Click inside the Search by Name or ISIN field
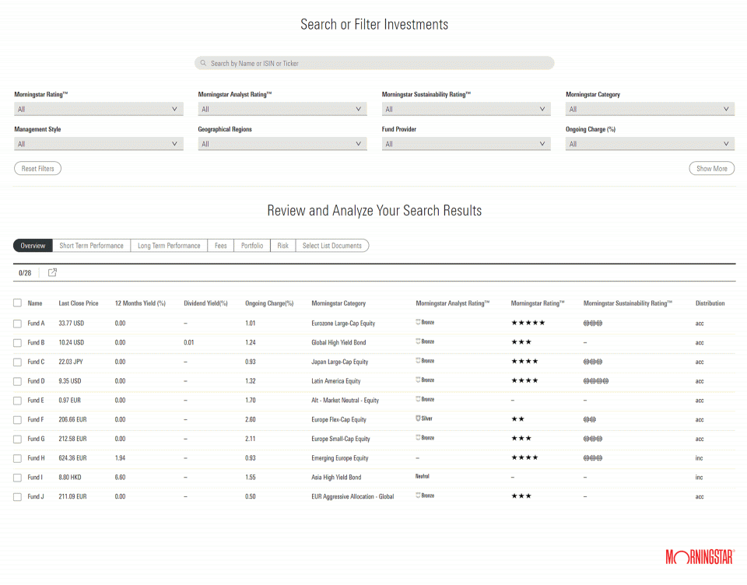Image resolution: width=747 pixels, height=585 pixels. pyautogui.click(x=373, y=63)
